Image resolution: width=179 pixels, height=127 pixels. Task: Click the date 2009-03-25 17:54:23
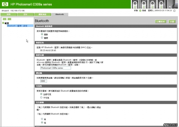(x=163, y=11)
